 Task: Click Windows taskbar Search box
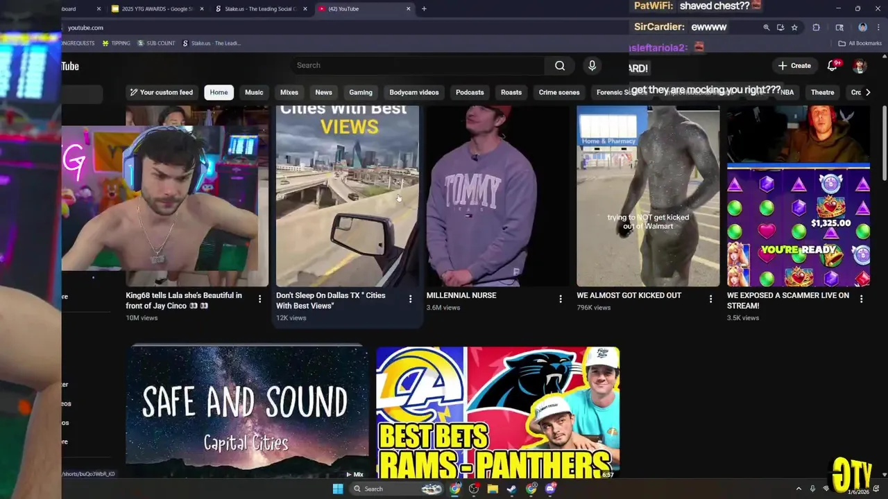(396, 489)
